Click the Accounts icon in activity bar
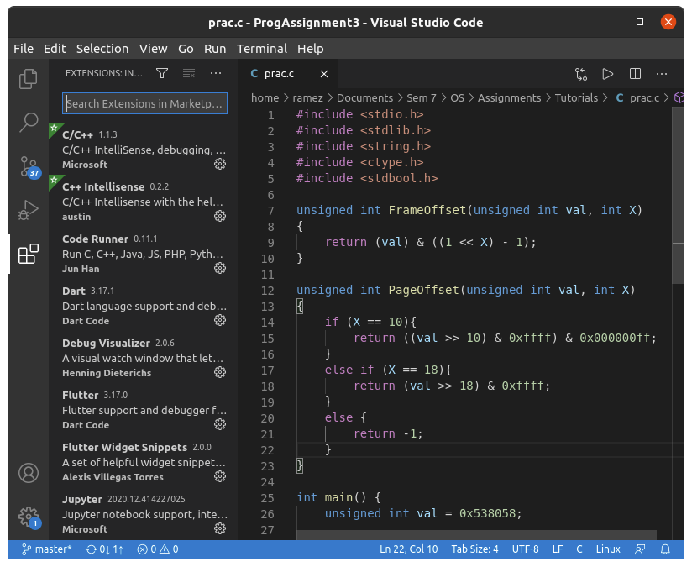 click(29, 473)
